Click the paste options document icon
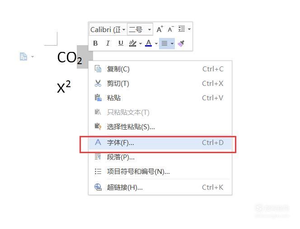The height and width of the screenshot is (229, 300). click(23, 56)
